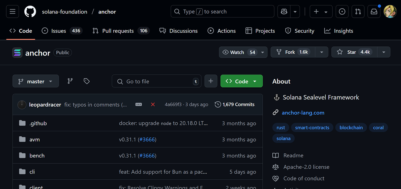This screenshot has height=189, width=401.
Task: Select the blockchain topic tag
Action: point(351,128)
